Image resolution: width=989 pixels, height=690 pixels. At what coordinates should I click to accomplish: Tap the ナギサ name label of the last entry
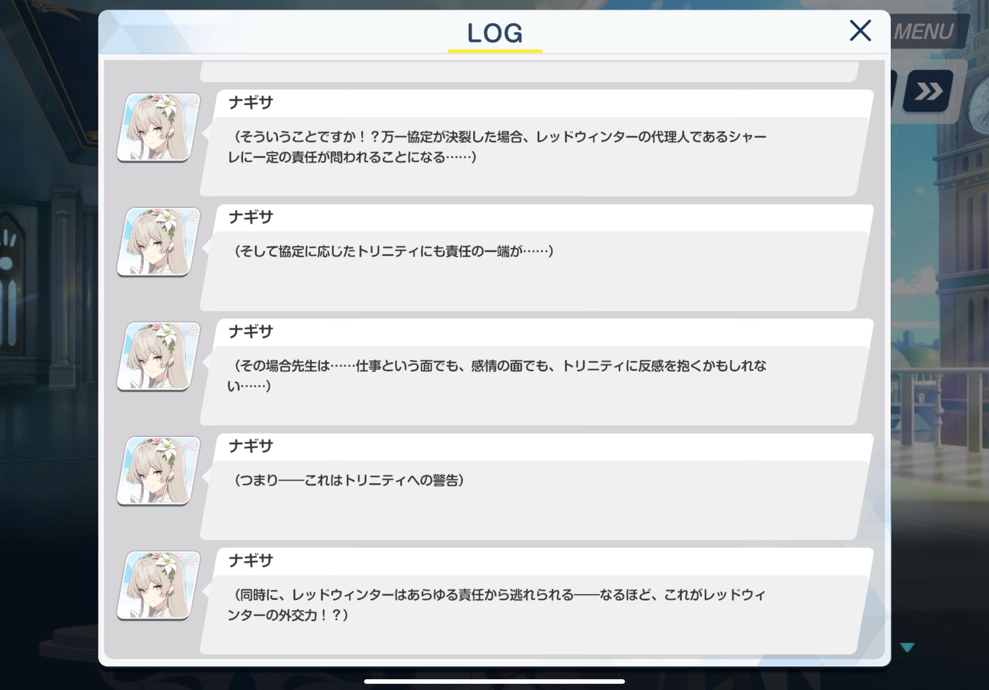(251, 561)
